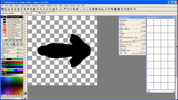Click the Hue color slider
The width and height of the screenshot is (178, 100).
click(12, 70)
